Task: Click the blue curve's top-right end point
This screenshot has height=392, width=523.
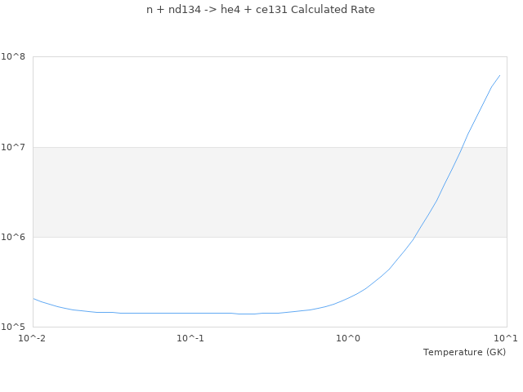Action: (x=500, y=75)
